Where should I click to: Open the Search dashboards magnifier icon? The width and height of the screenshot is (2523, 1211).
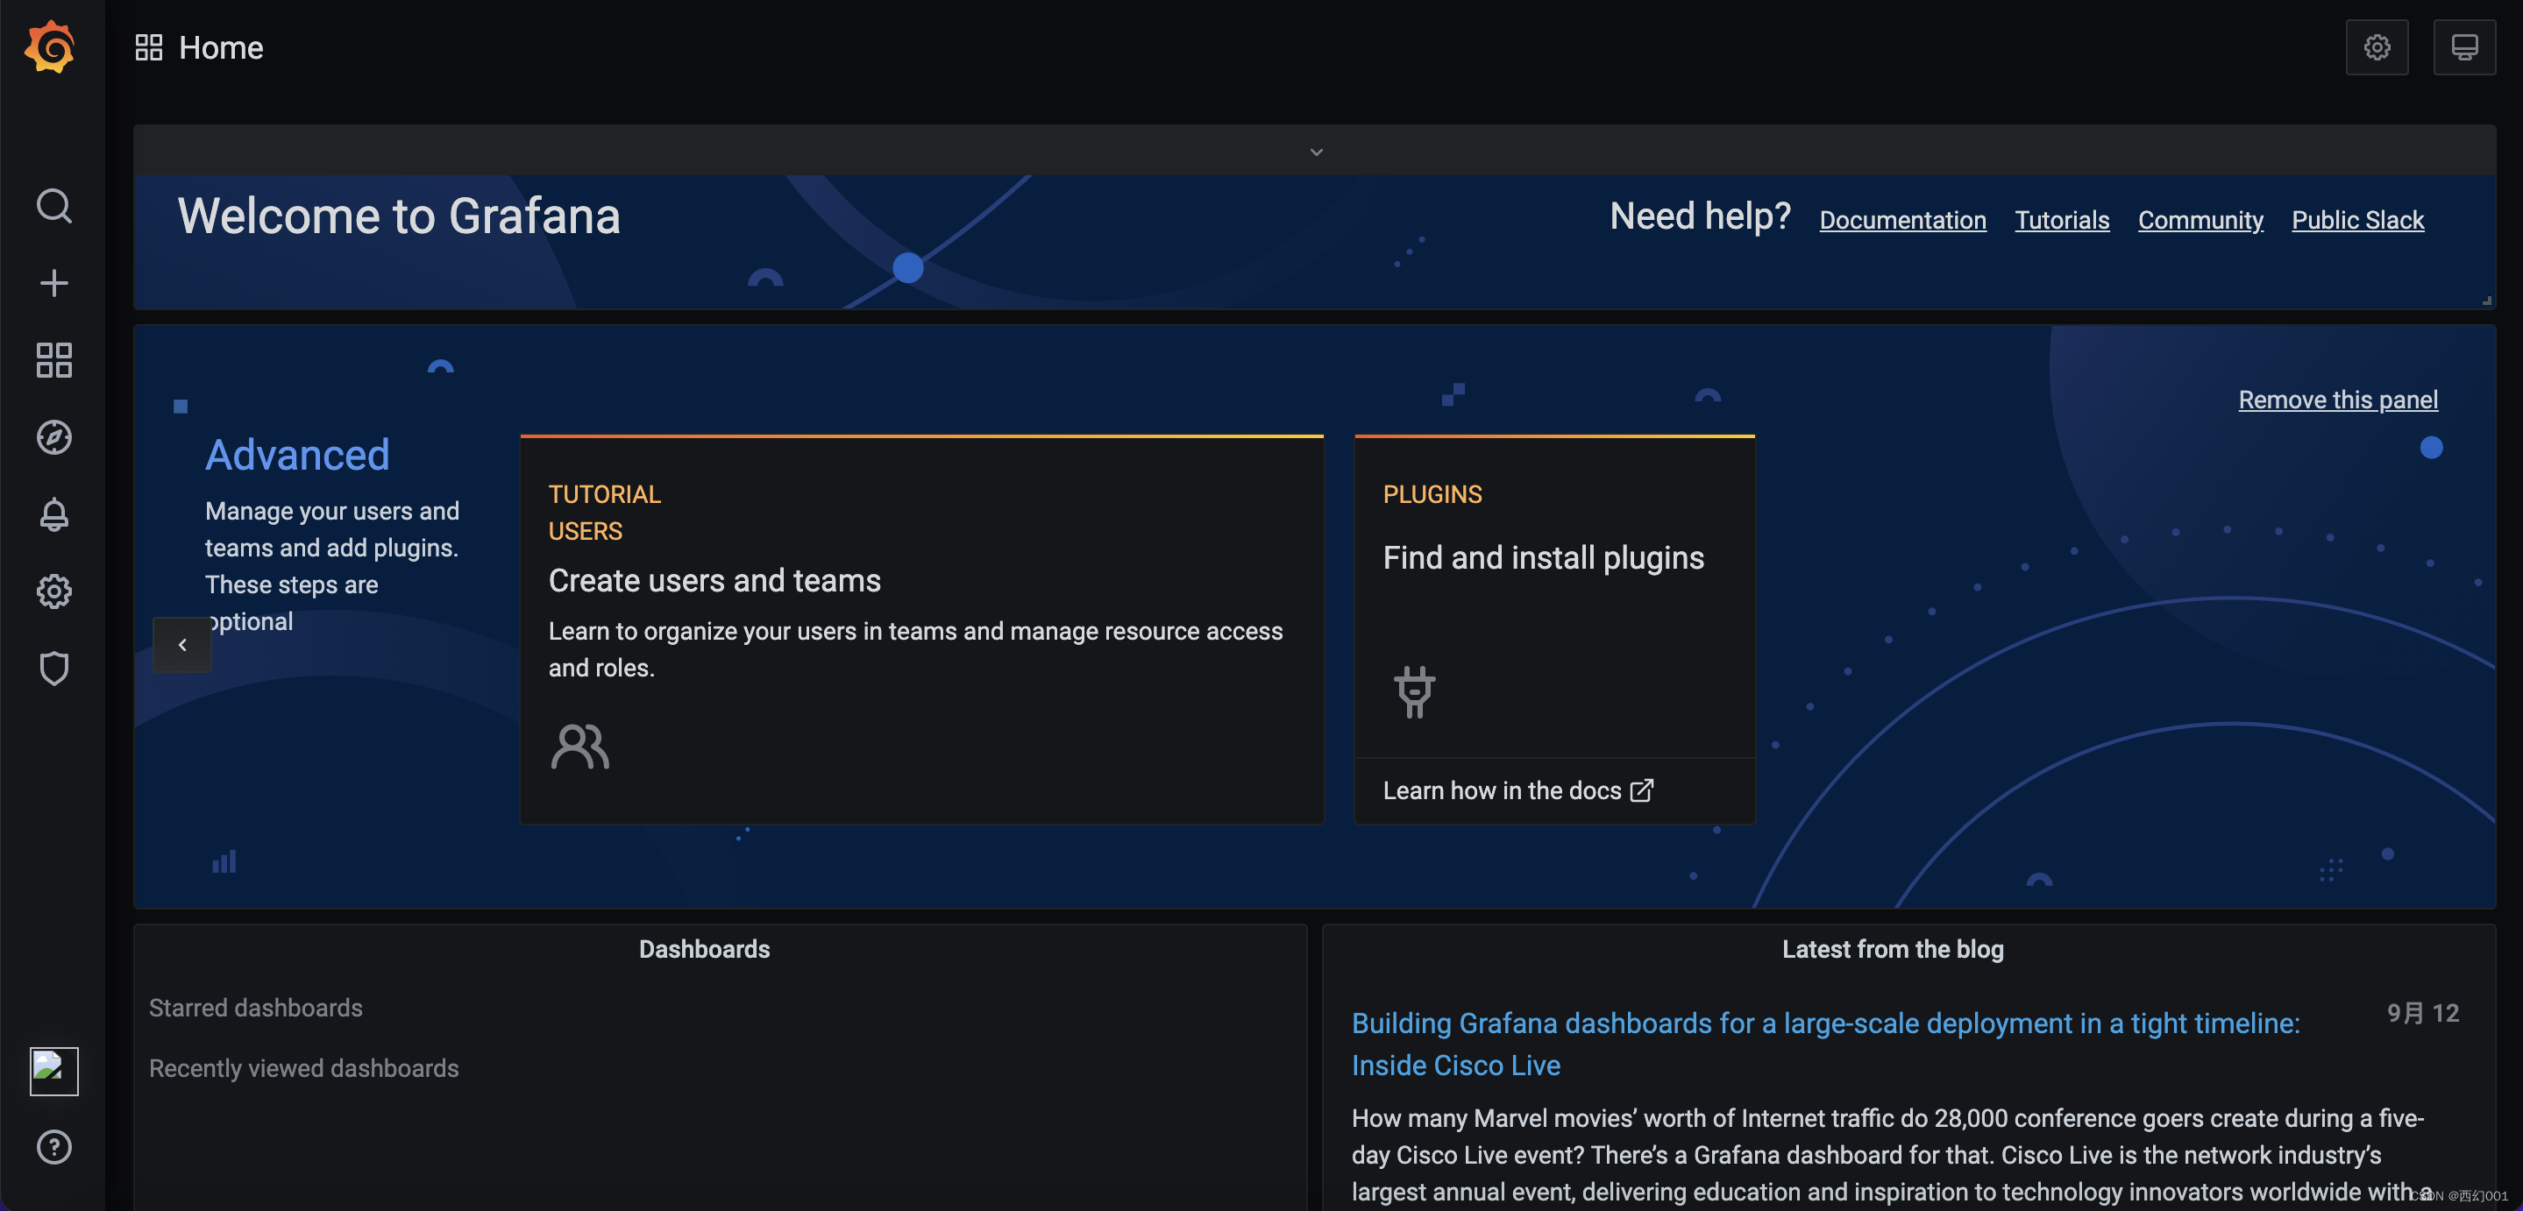click(x=53, y=207)
